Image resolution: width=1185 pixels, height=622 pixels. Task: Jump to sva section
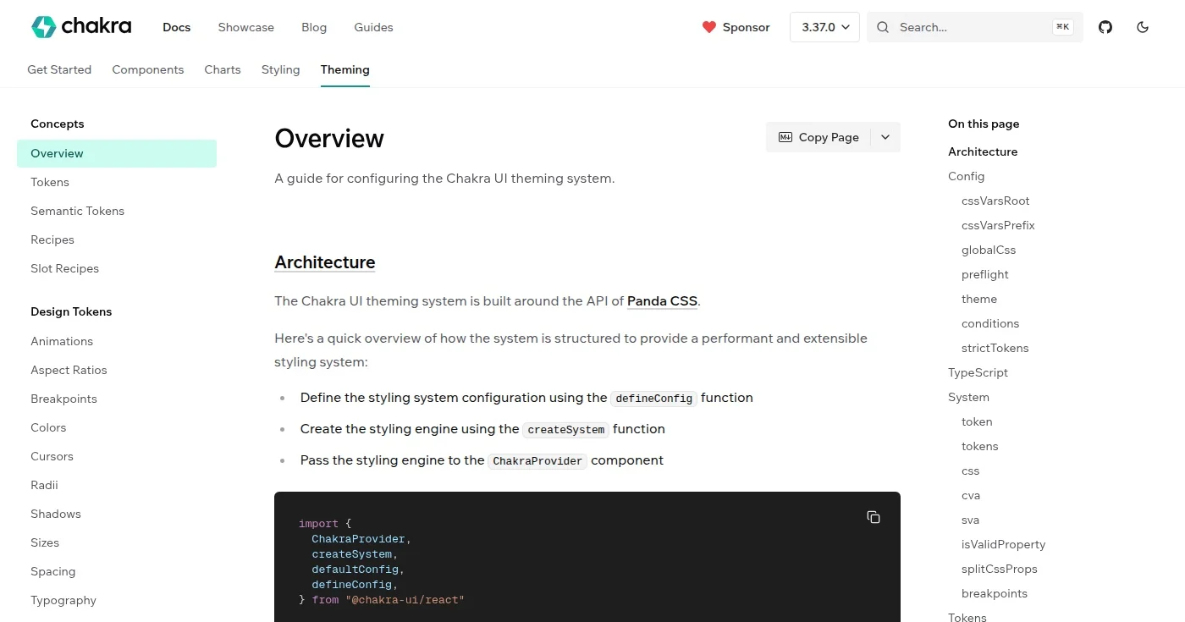point(970,520)
